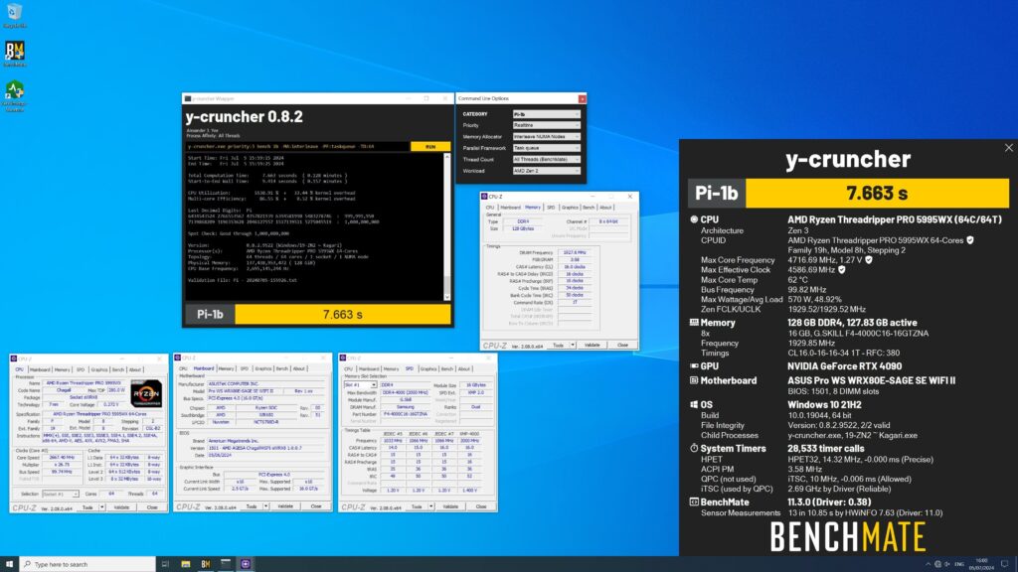The width and height of the screenshot is (1018, 572).
Task: Click the y-cruncher output vertical scrollbar
Action: tap(446, 227)
